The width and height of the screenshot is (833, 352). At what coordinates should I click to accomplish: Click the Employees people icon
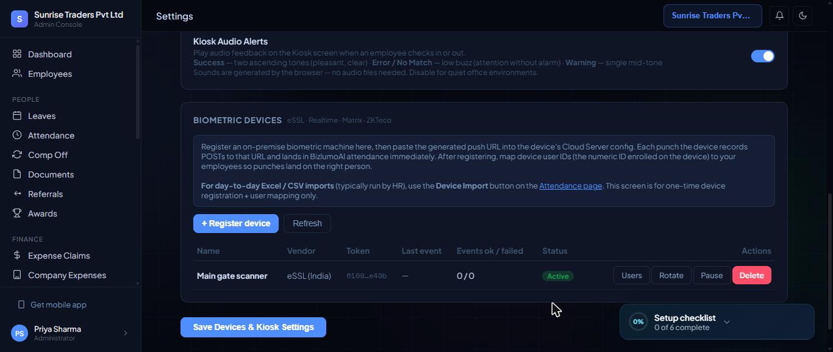coord(17,74)
